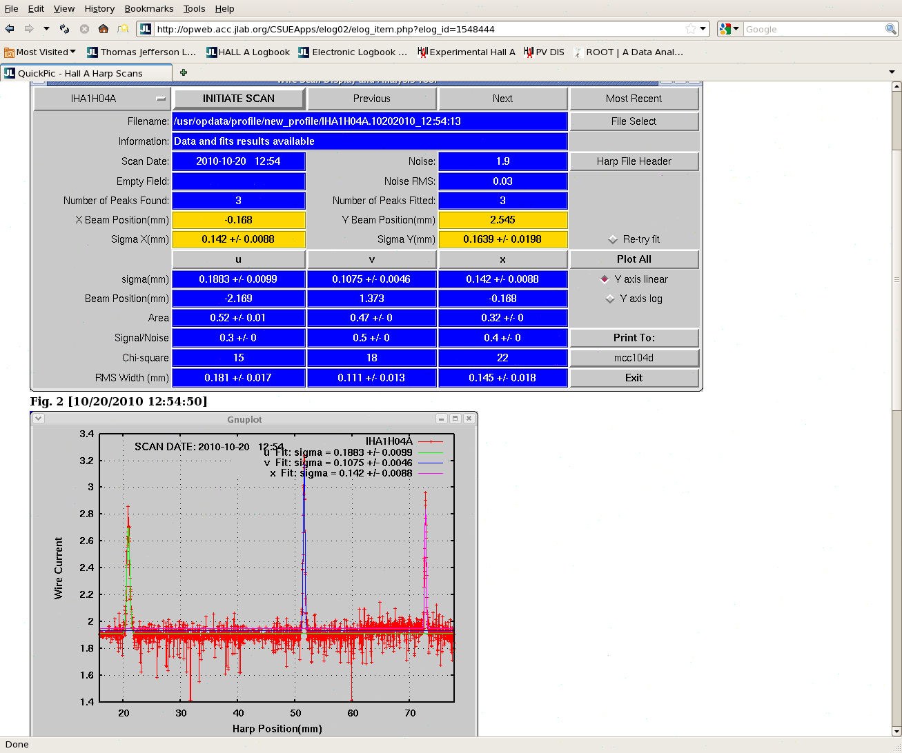
Task: Open the View menu
Action: [x=64, y=8]
